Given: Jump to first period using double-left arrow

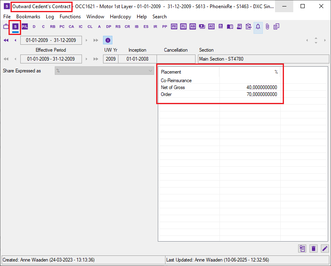Looking at the screenshot, I should 6,40.
